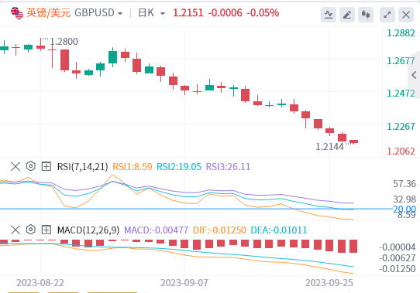Select the pencil drawing tool

[347, 15]
